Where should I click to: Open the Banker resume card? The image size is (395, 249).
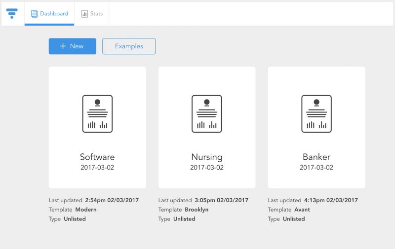(316, 127)
